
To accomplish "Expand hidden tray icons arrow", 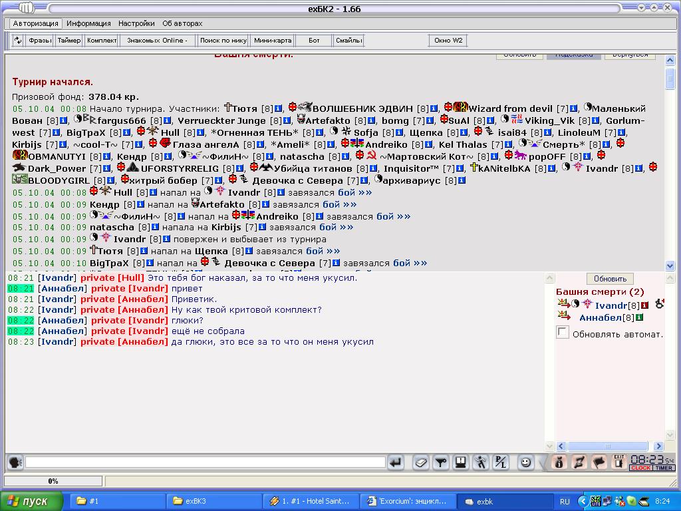I will click(583, 502).
